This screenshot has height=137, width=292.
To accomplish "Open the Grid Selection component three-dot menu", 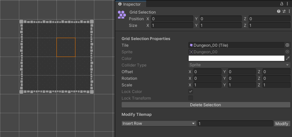I will [x=288, y=12].
